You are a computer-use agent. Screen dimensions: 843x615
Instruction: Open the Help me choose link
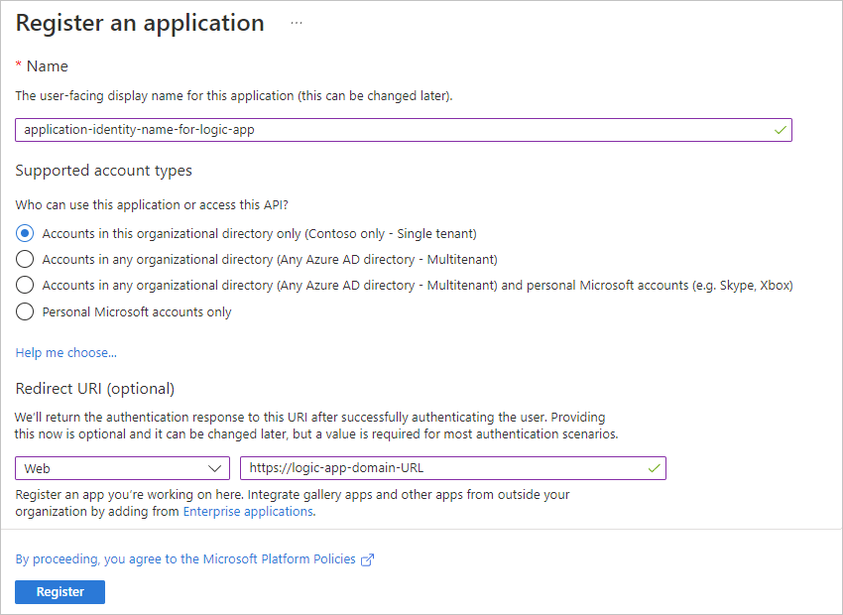pos(66,352)
